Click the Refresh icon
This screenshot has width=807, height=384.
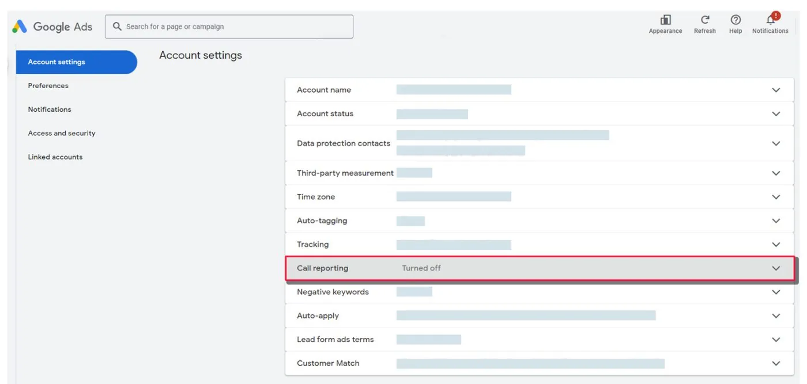click(x=704, y=20)
